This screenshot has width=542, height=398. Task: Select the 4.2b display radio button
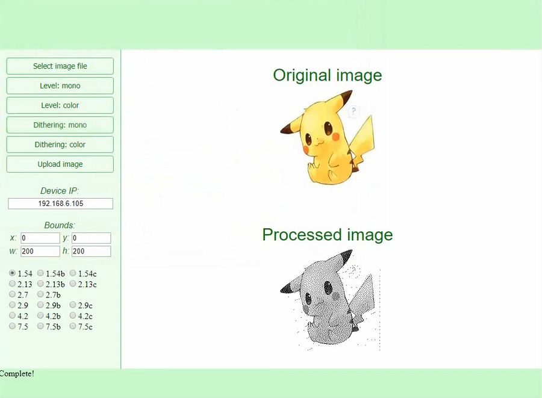point(40,316)
